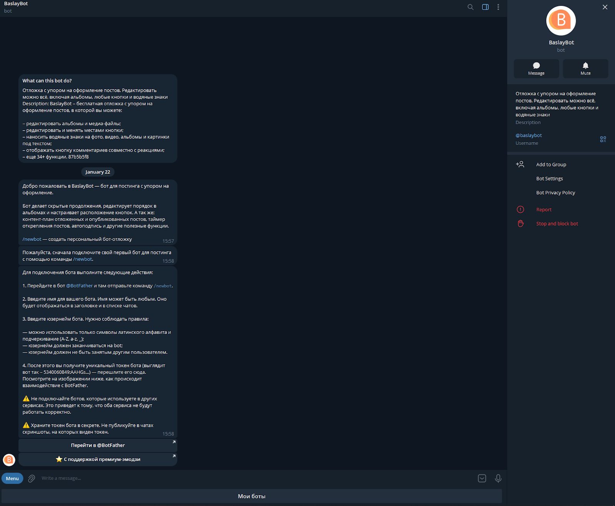615x506 pixels.
Task: Click the January 22 date badge
Action: 98,172
